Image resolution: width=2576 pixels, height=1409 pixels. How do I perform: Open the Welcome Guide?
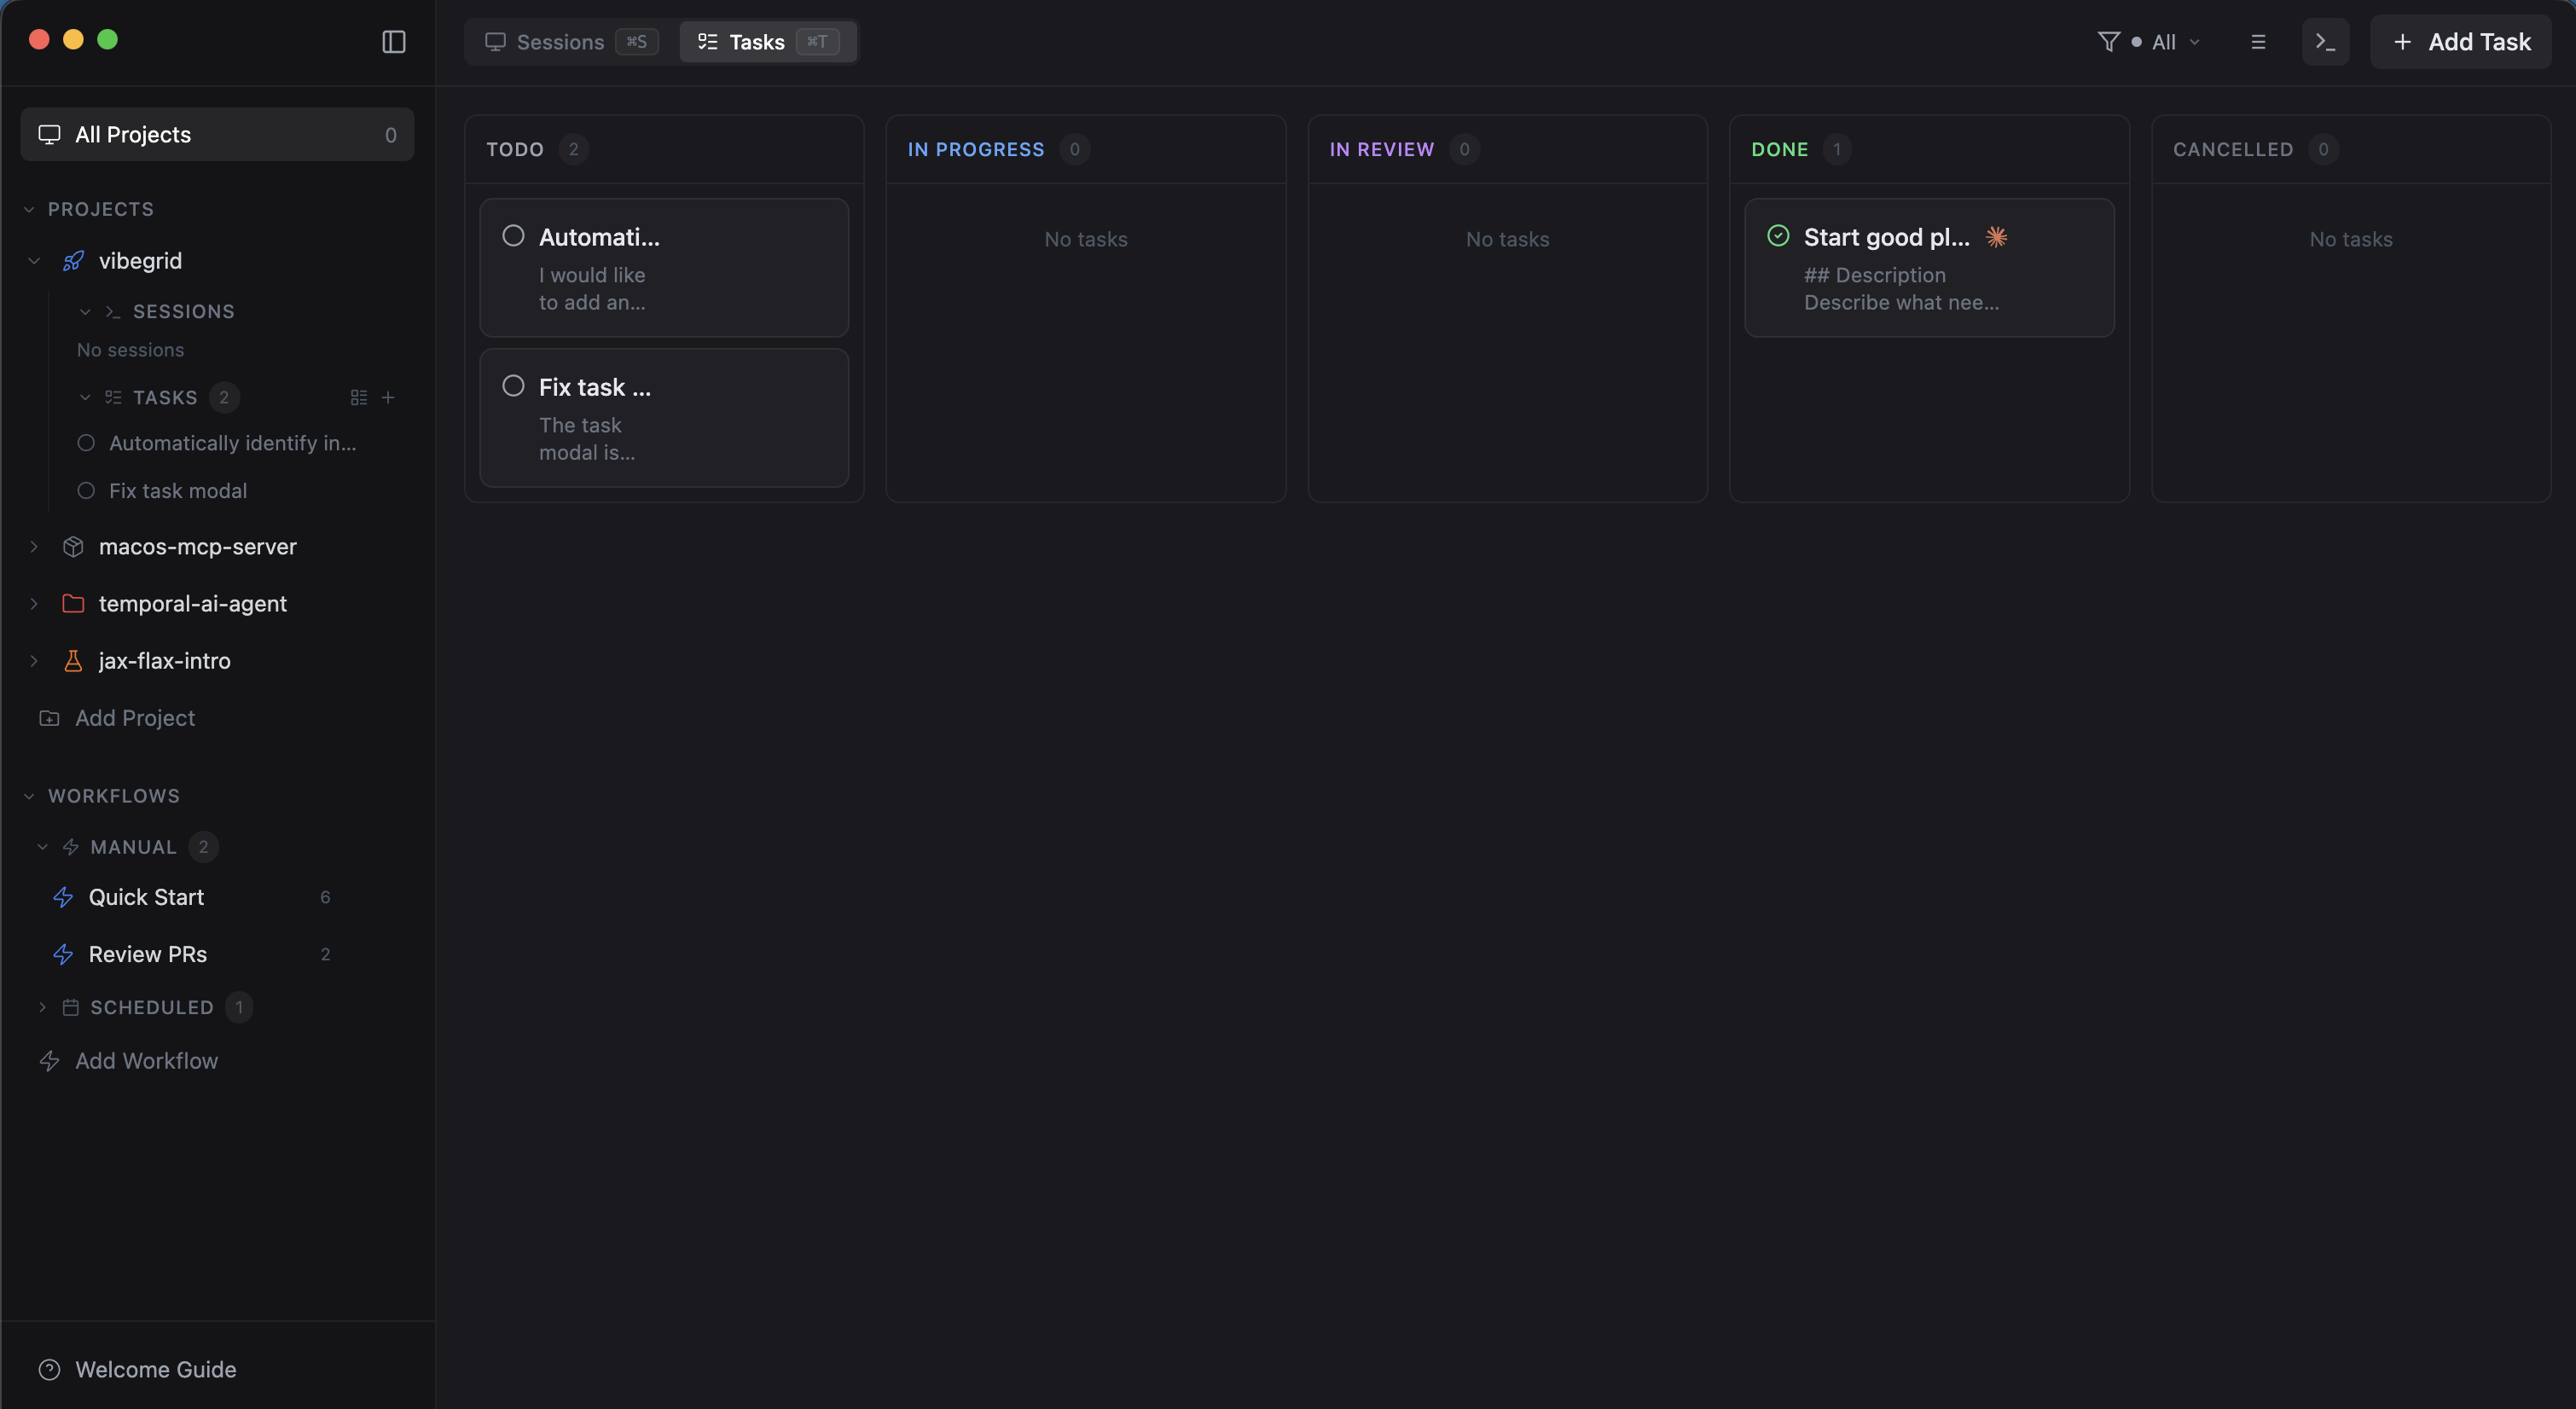coord(156,1369)
